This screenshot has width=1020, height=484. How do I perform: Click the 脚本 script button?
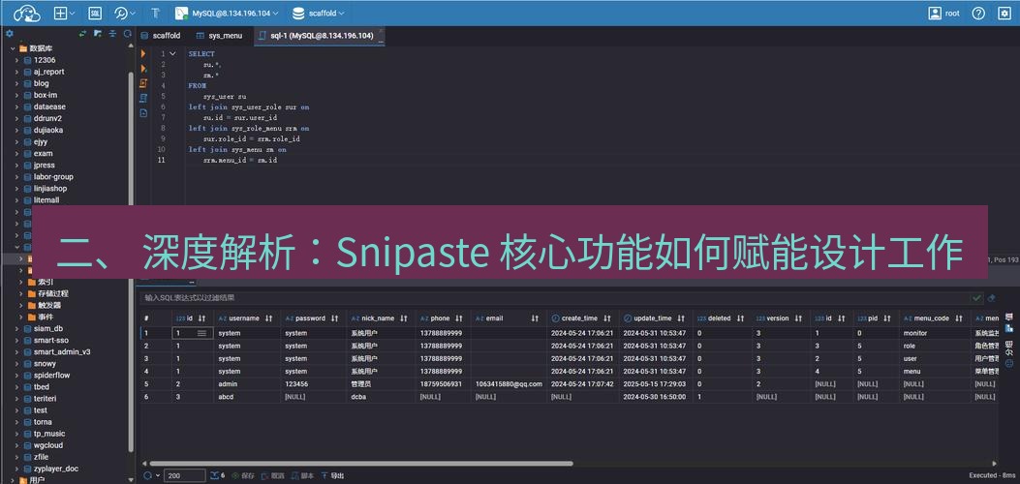click(303, 475)
